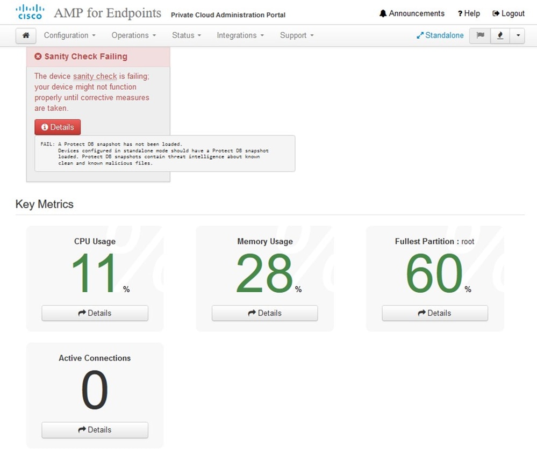Open the Operations menu
Viewport: 537px width, 455px height.
(x=133, y=35)
